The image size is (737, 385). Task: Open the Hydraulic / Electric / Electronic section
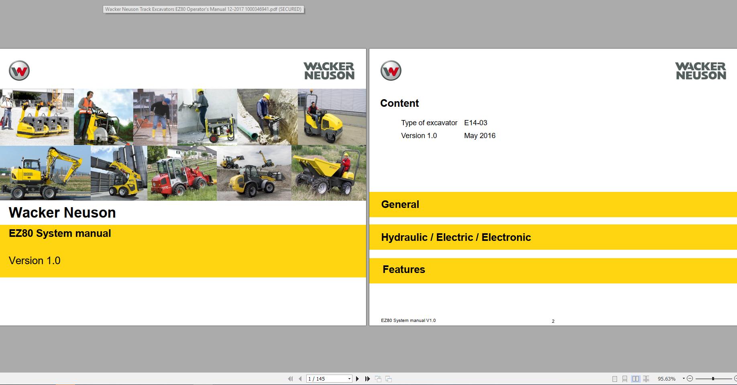(x=553, y=237)
